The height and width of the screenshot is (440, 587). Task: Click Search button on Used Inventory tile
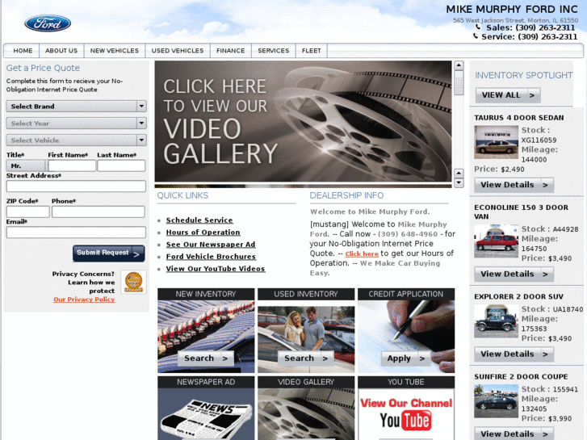pos(306,358)
